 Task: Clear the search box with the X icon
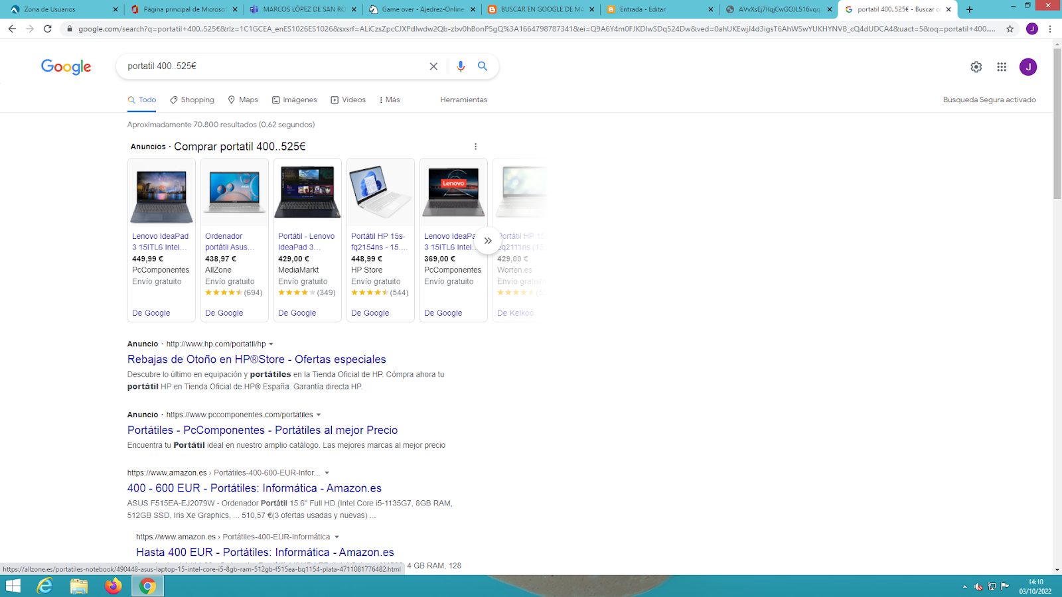pos(433,66)
